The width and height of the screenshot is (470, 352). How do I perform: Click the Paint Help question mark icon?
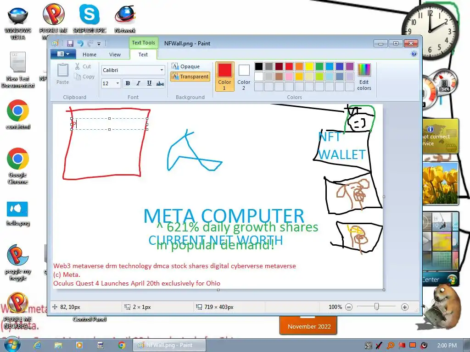pyautogui.click(x=414, y=54)
